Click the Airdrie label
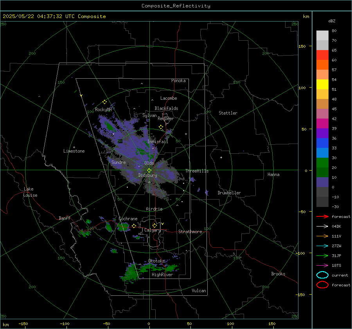The width and height of the screenshot is (352, 329). pos(154,209)
